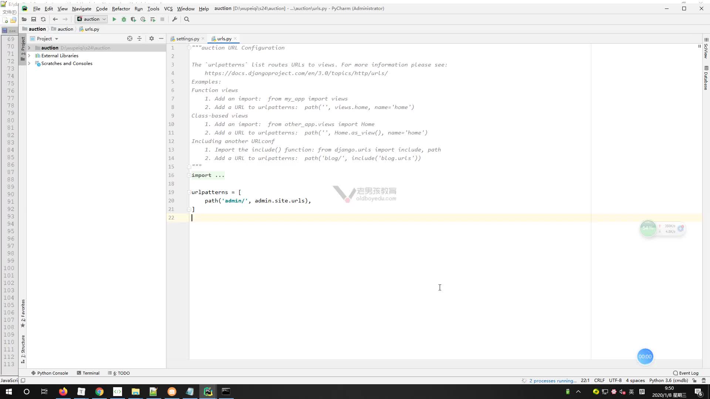Change Python 3.6 (cmdb) interpreter
This screenshot has width=710, height=399.
(669, 381)
